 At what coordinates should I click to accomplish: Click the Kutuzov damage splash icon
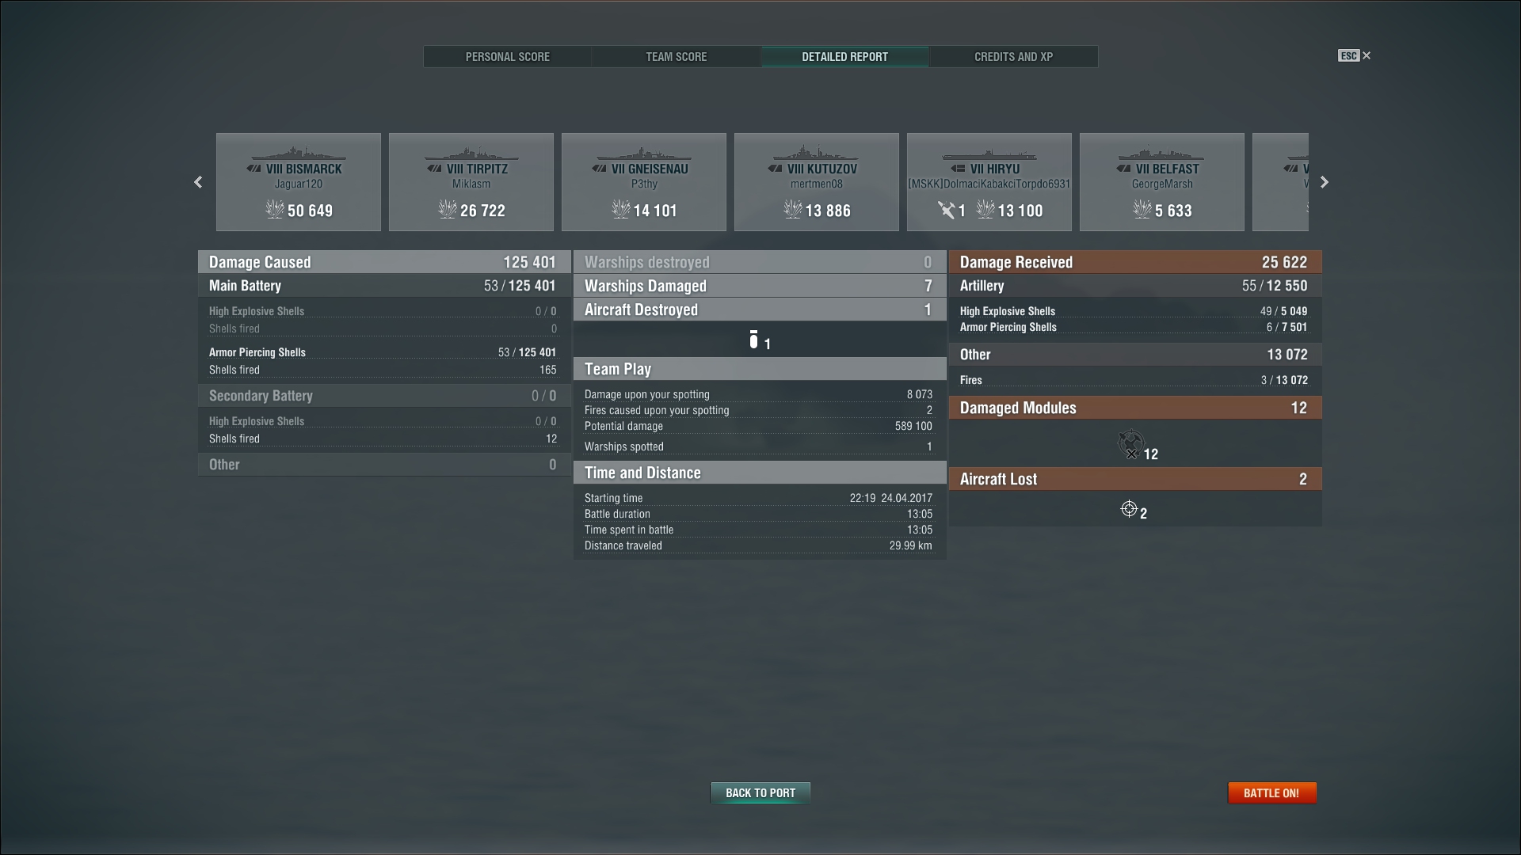793,210
